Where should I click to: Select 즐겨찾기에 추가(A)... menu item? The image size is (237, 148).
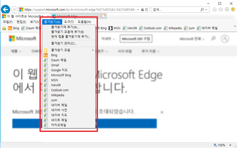(x=69, y=27)
